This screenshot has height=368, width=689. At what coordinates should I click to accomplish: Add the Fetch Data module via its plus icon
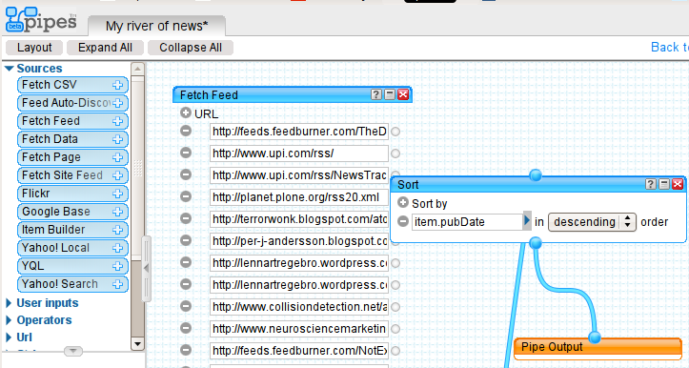[117, 139]
